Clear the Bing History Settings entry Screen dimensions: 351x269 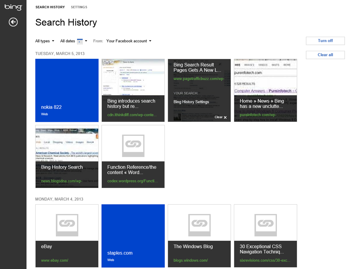click(x=221, y=117)
